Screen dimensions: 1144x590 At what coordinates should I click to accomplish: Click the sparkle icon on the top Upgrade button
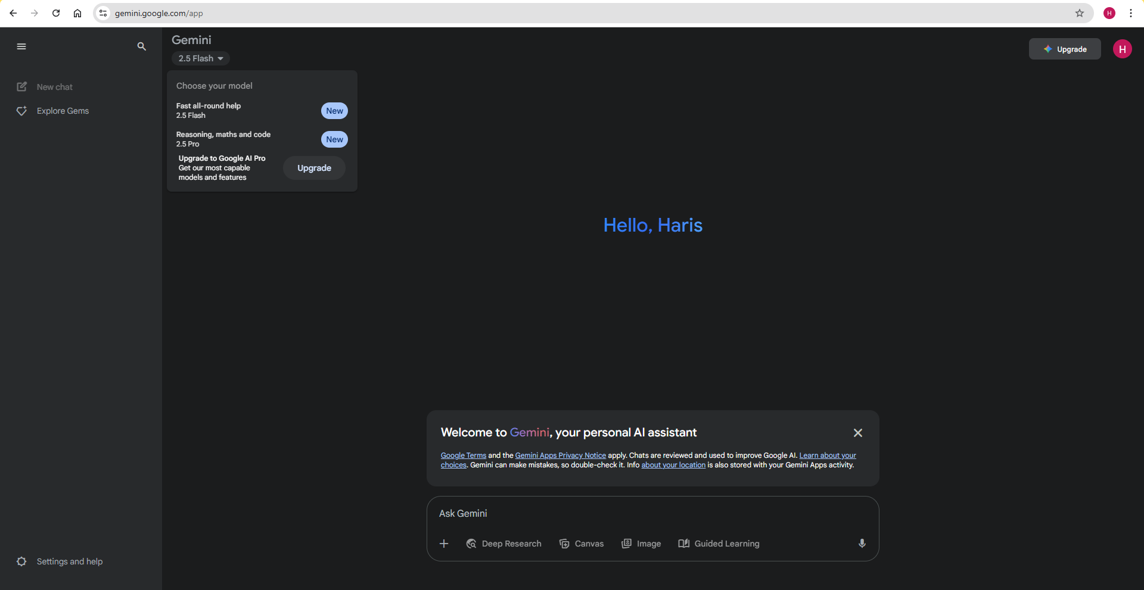pyautogui.click(x=1048, y=49)
